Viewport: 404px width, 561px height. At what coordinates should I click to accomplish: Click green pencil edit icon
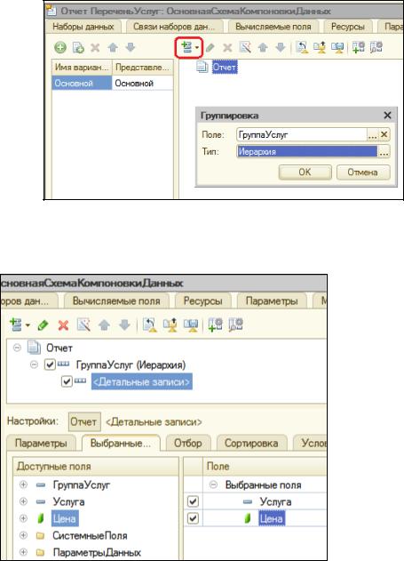tap(43, 325)
